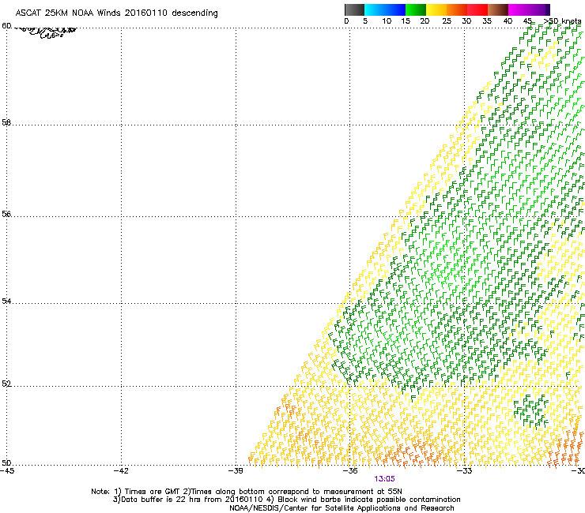Click the 'Data buffer is 22 hrs' note line
The height and width of the screenshot is (513, 585).
tap(286, 500)
